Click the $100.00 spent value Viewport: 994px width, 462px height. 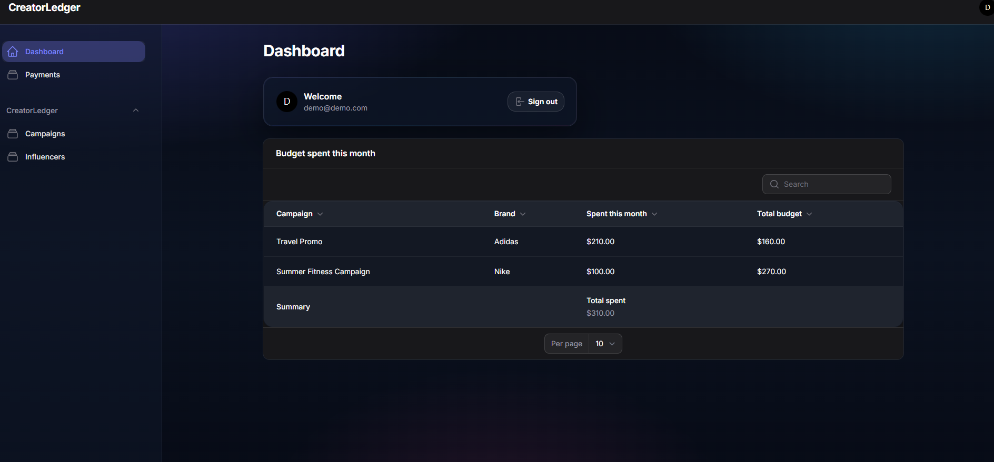tap(600, 272)
